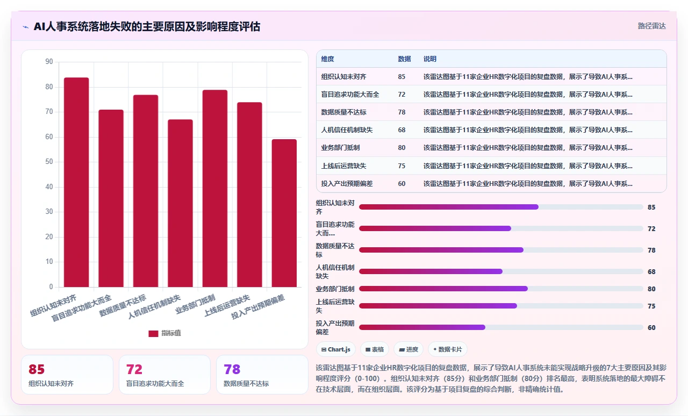
Task: Click the 说明 column header
Action: [430, 59]
